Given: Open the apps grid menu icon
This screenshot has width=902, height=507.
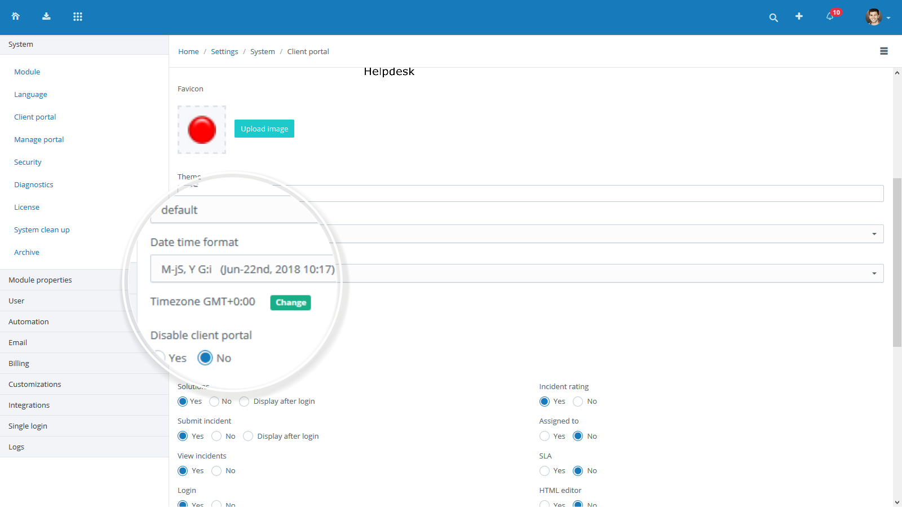Looking at the screenshot, I should tap(78, 16).
